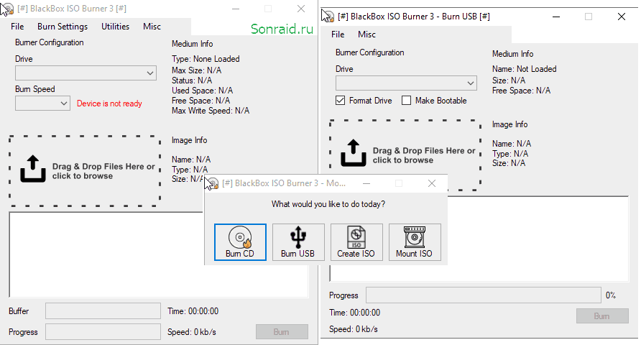Click the app icon in the mode dialog title bar
Viewport: 641px width, 345px height.
point(212,183)
